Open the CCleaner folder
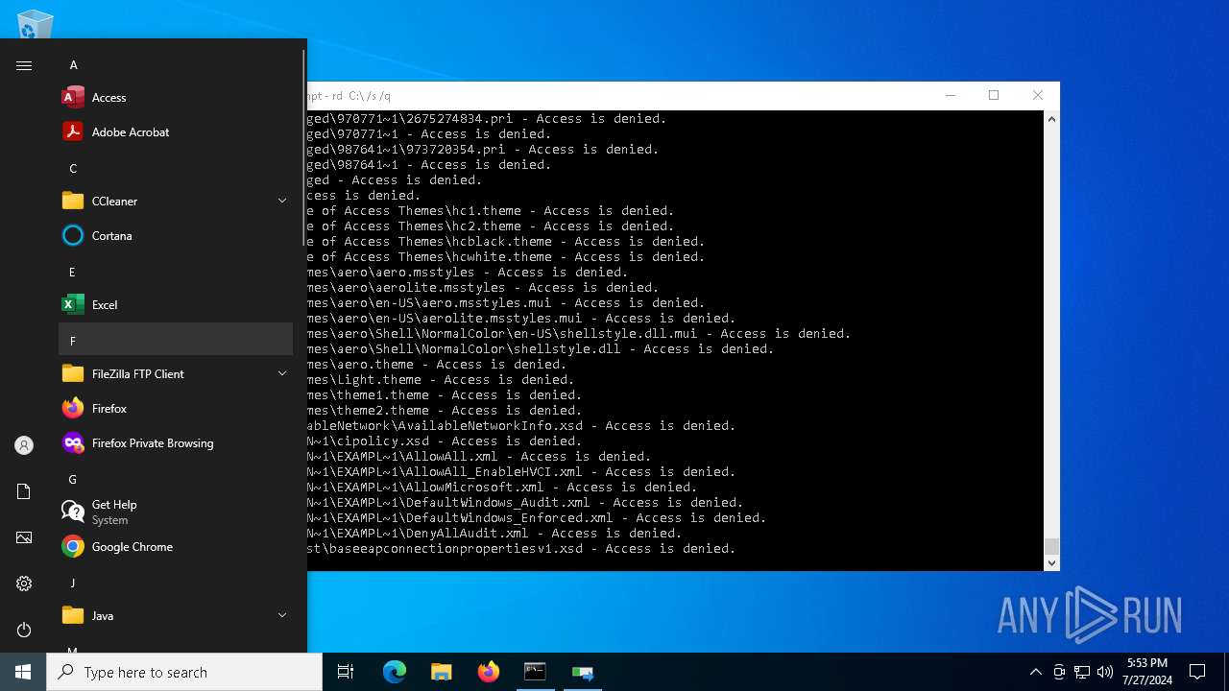Image resolution: width=1229 pixels, height=691 pixels. pos(176,202)
